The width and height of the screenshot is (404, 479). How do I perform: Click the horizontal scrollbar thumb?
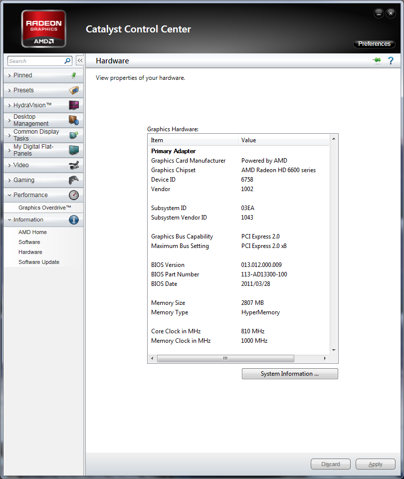coord(225,358)
